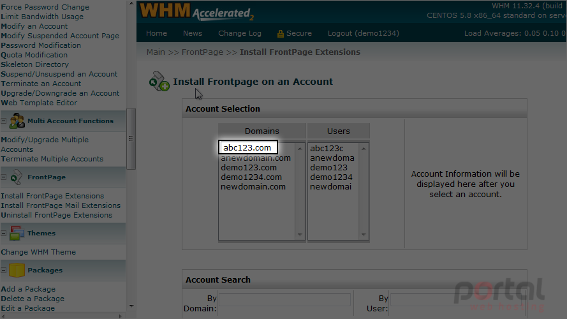Open Limit Bandwidth Usage link
Image resolution: width=567 pixels, height=319 pixels.
[42, 17]
